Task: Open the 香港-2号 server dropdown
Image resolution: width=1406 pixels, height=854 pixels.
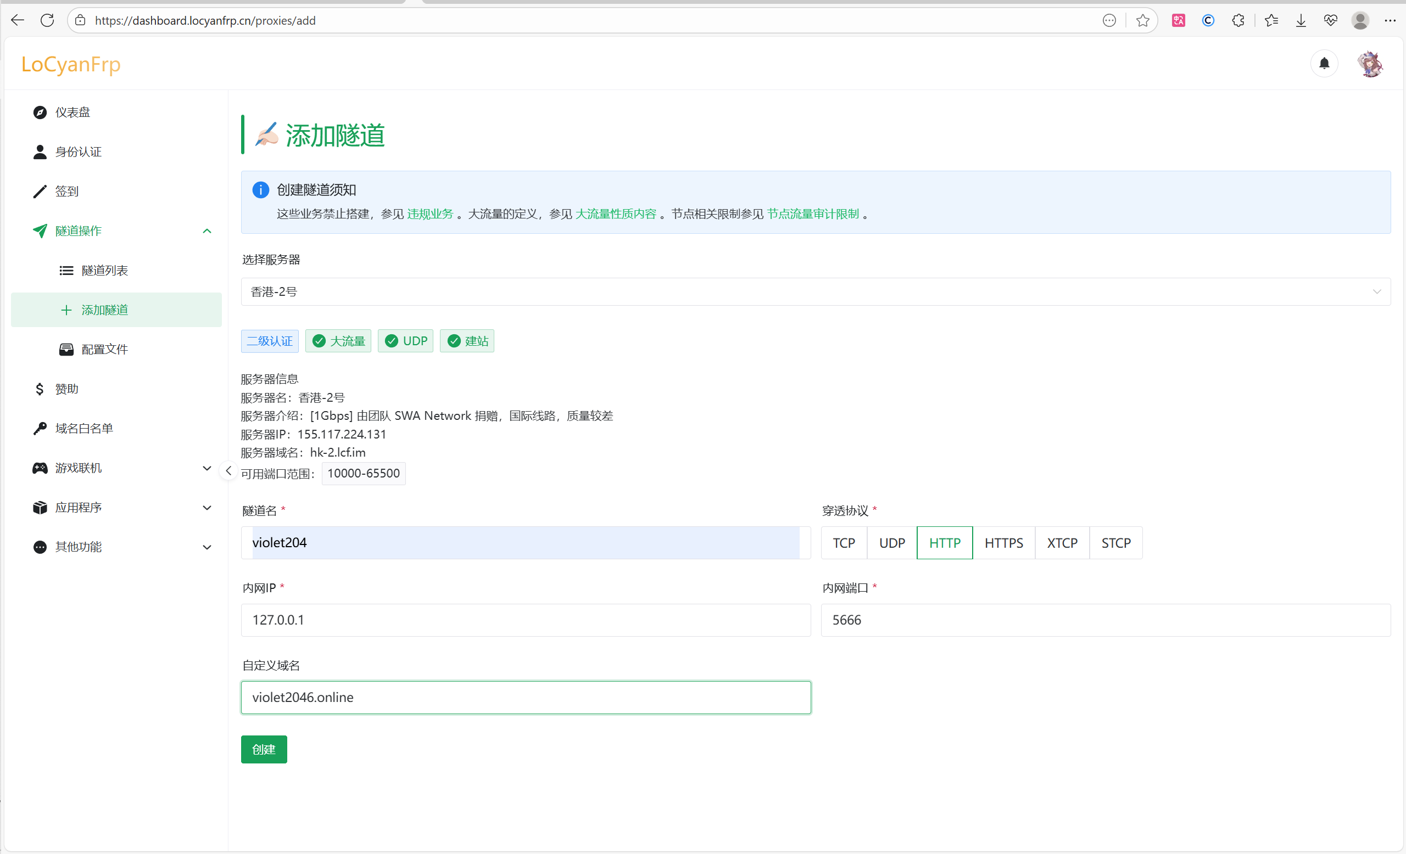Action: 815,292
